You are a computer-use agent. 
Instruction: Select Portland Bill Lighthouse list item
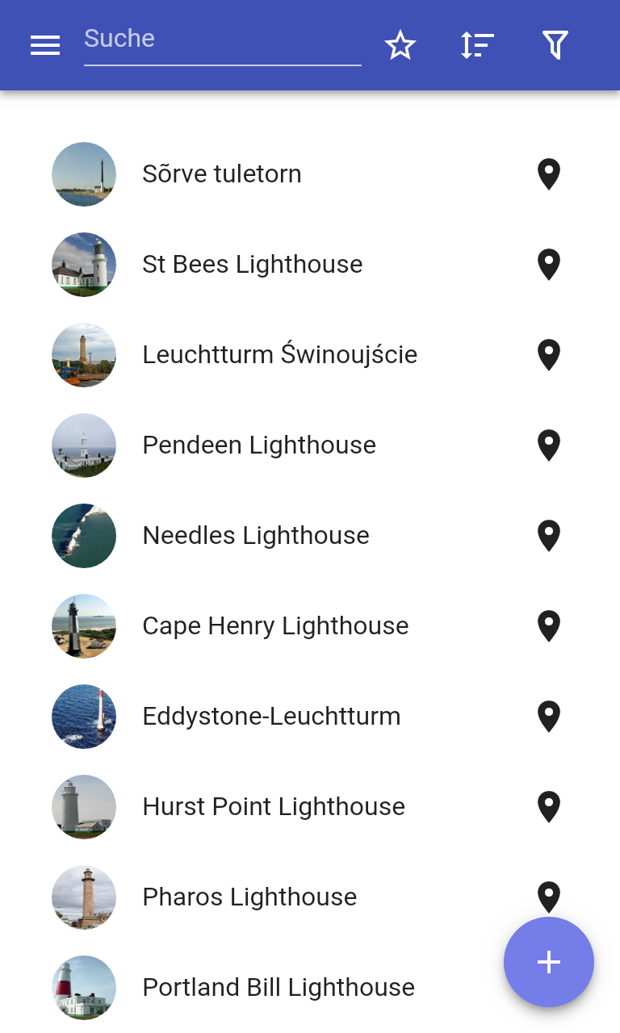click(x=310, y=988)
